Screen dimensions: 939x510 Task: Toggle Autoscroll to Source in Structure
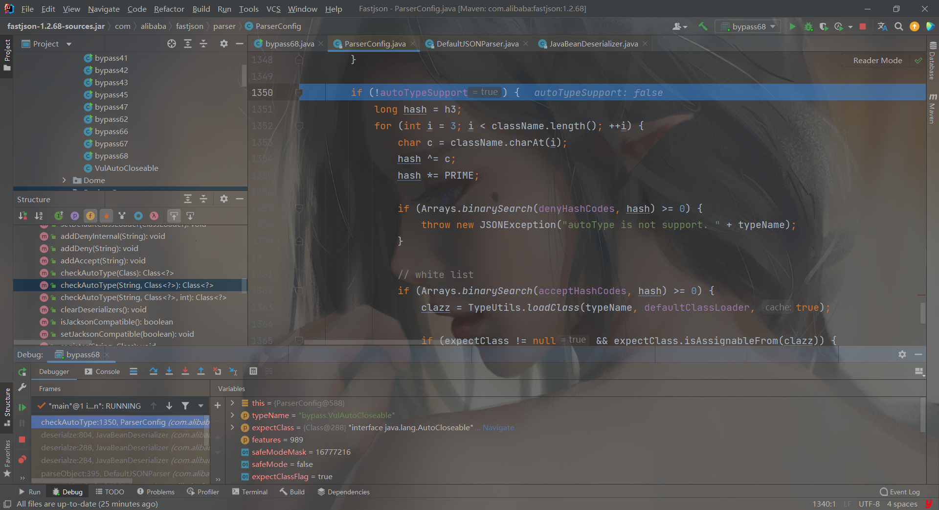click(x=174, y=215)
